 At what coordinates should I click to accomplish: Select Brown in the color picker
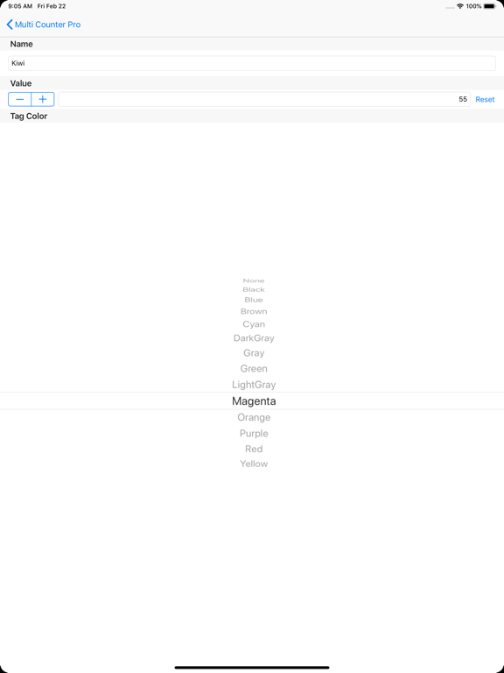click(x=254, y=311)
